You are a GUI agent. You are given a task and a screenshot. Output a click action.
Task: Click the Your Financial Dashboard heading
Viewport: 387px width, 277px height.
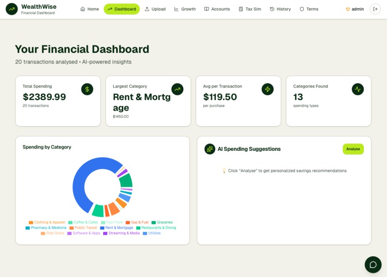coord(82,49)
